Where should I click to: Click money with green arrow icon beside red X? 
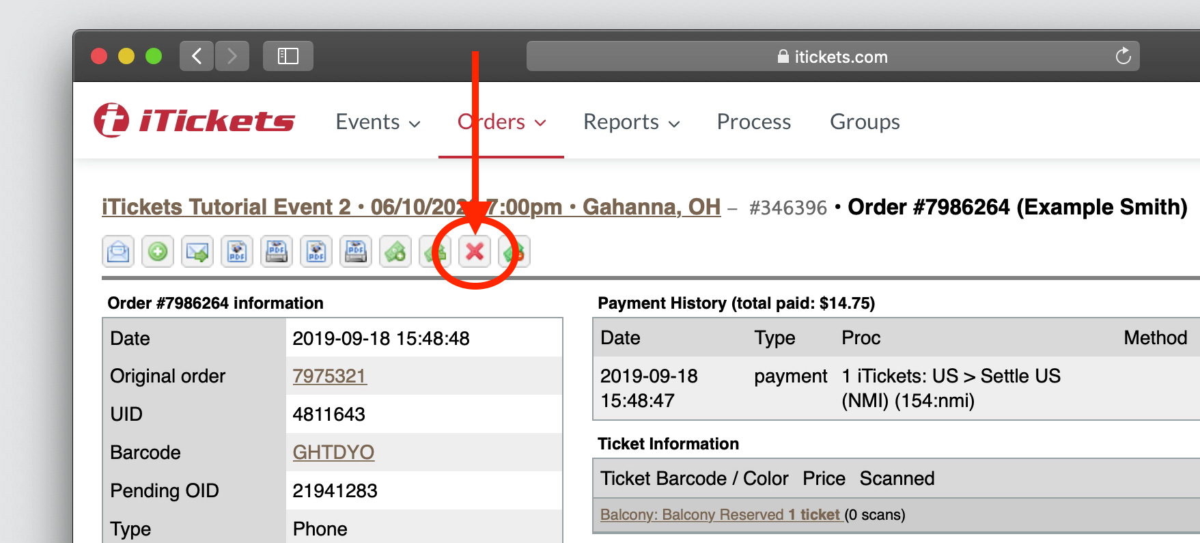(x=435, y=251)
